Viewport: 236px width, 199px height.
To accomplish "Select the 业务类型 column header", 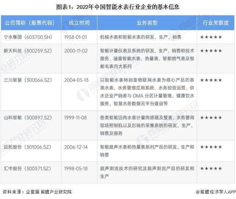I will pos(147,23).
